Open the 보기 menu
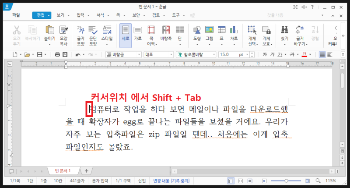This screenshot has width=350, height=188. pos(60,15)
